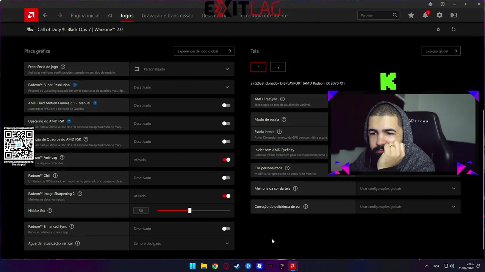
Task: Show help for Radeon Chill
Action: click(55, 176)
